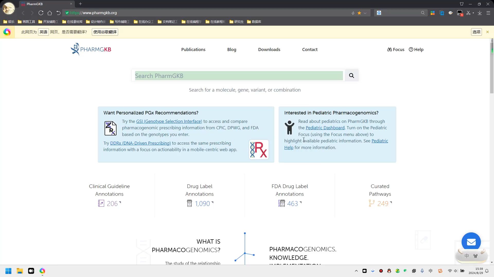Open the DDRx DNA Rx app icon
This screenshot has width=494, height=277.
(x=259, y=150)
